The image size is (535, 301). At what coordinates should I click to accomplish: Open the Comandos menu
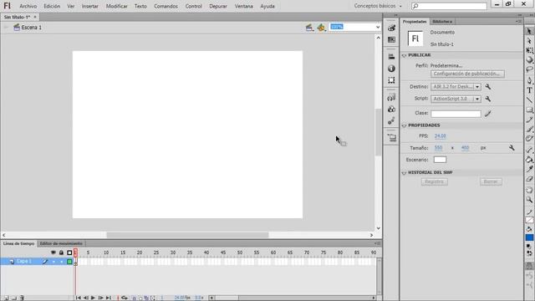click(166, 6)
